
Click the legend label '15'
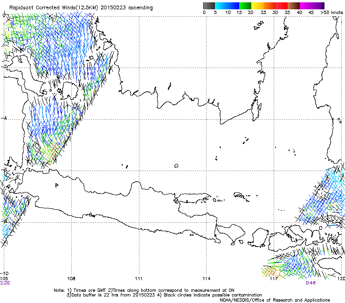[239, 13]
